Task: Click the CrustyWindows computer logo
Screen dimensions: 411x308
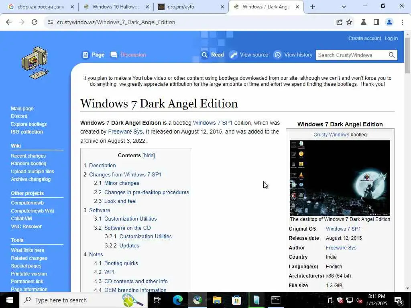Action: pyautogui.click(x=35, y=63)
